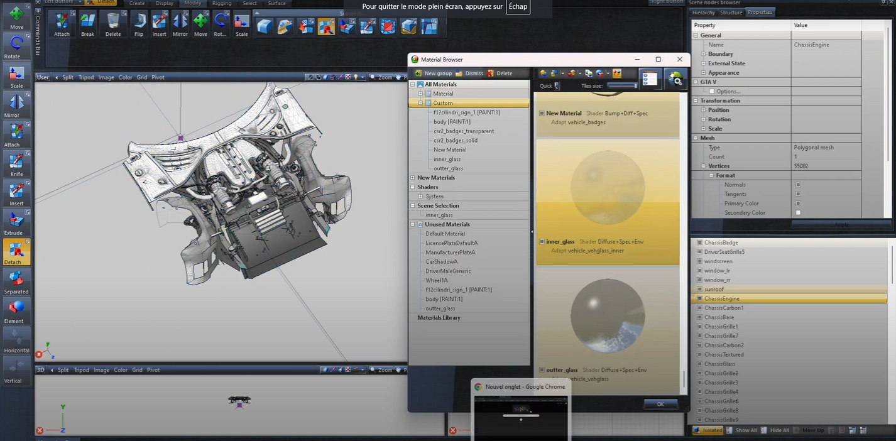Click the Flip icon on the top toolbar

[x=138, y=24]
